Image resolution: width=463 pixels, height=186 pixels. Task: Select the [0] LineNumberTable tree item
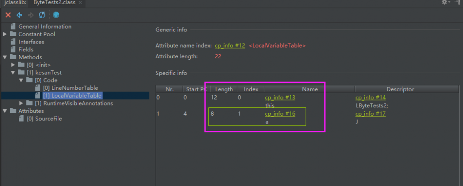point(70,88)
